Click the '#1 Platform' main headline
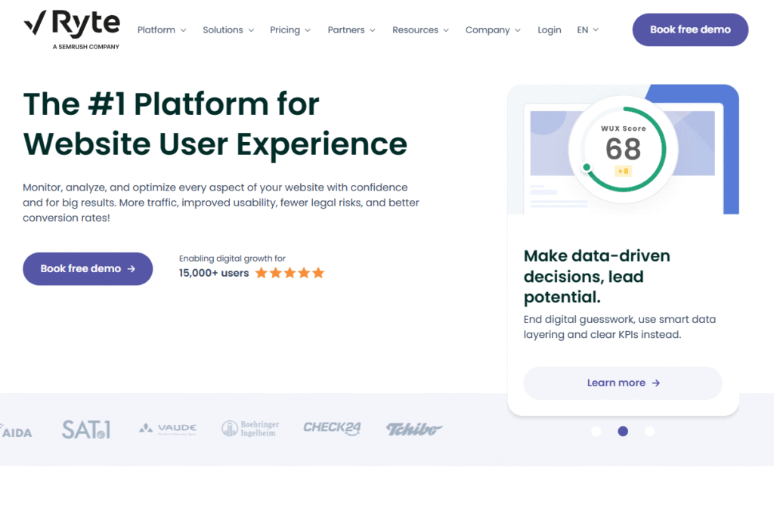Viewport: 774px width, 508px height. 215,124
